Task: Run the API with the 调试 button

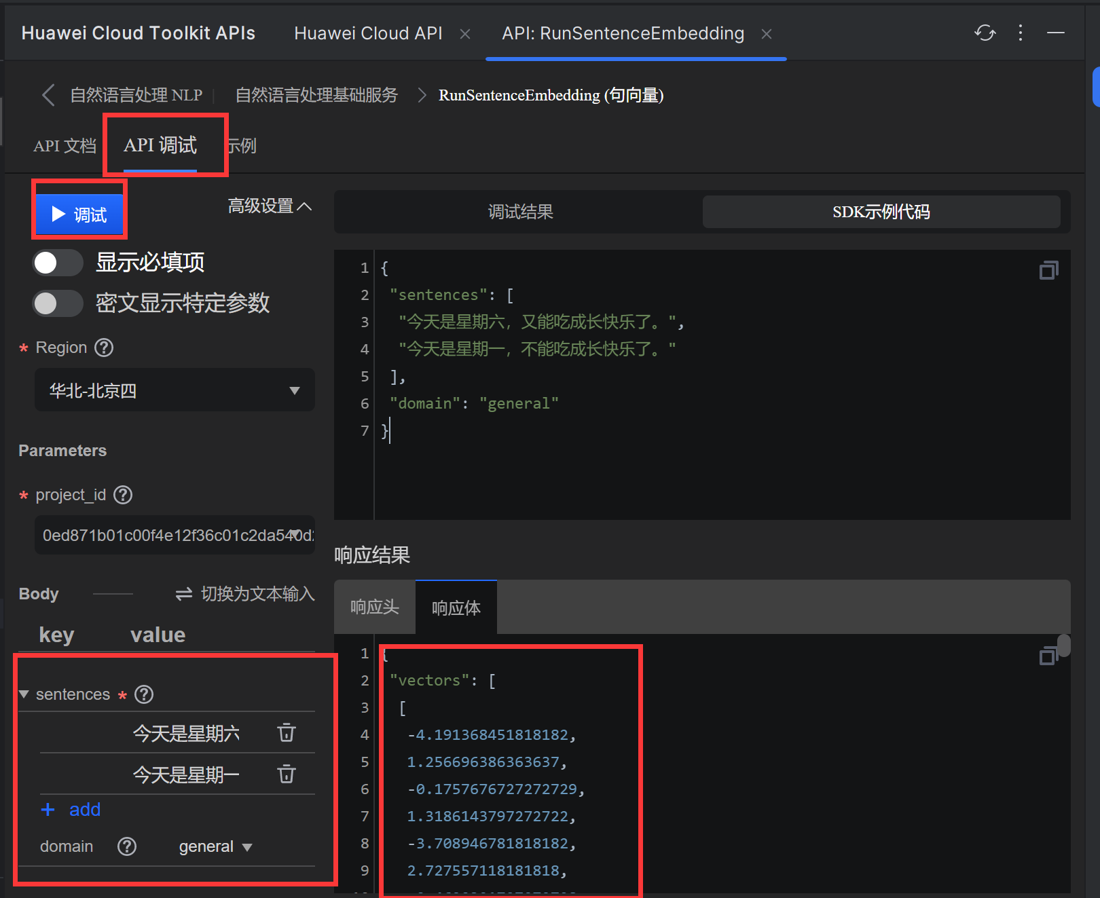Action: [79, 214]
